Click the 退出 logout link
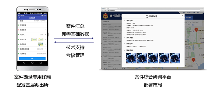 tap(198, 13)
